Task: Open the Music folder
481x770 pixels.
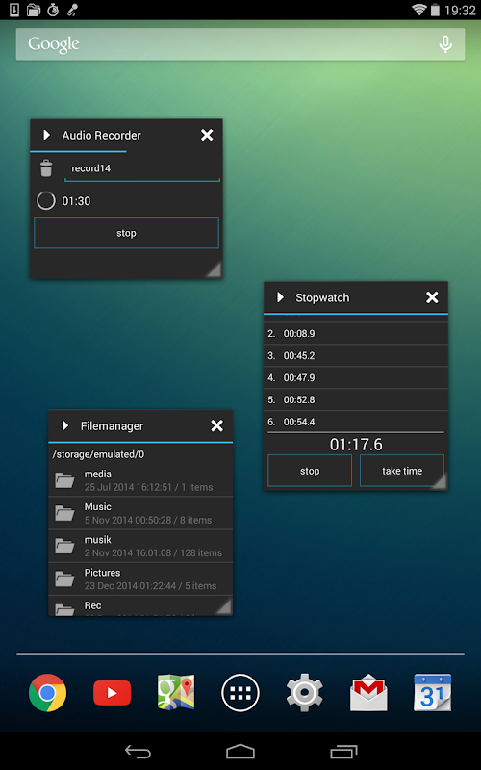Action: pos(140,513)
